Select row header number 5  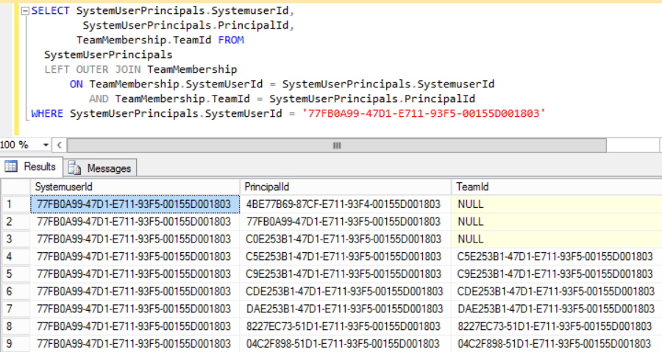(15, 274)
